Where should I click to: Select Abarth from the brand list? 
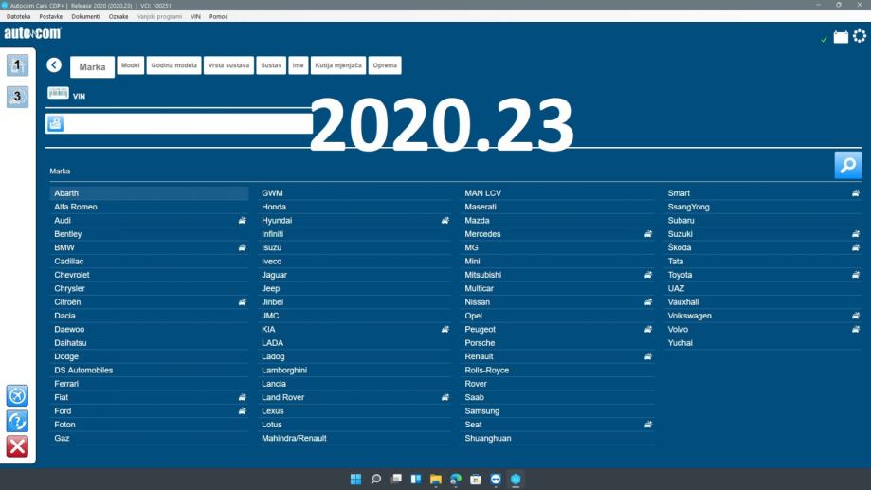tap(149, 193)
